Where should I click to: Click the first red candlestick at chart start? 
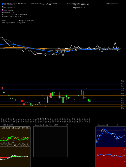pyautogui.click(x=2, y=88)
